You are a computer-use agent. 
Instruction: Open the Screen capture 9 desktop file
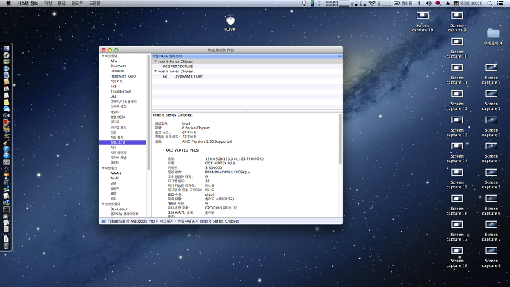pyautogui.click(x=457, y=15)
